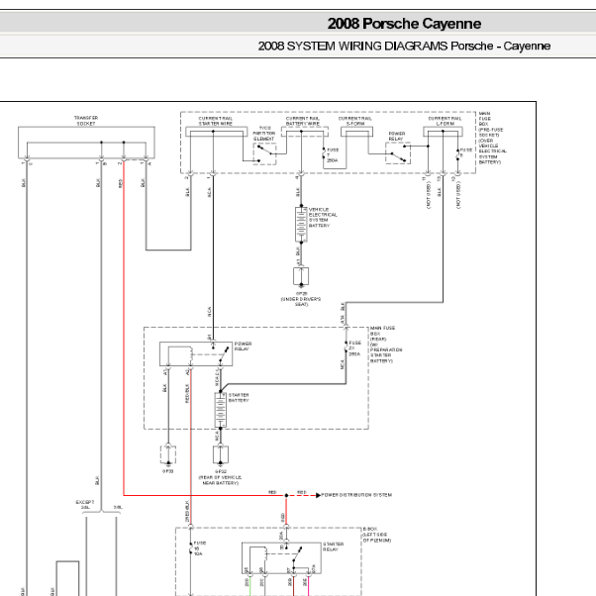The width and height of the screenshot is (596, 596).
Task: Click the "POWER RELAY" label in rear fuse box
Action: pyautogui.click(x=243, y=346)
